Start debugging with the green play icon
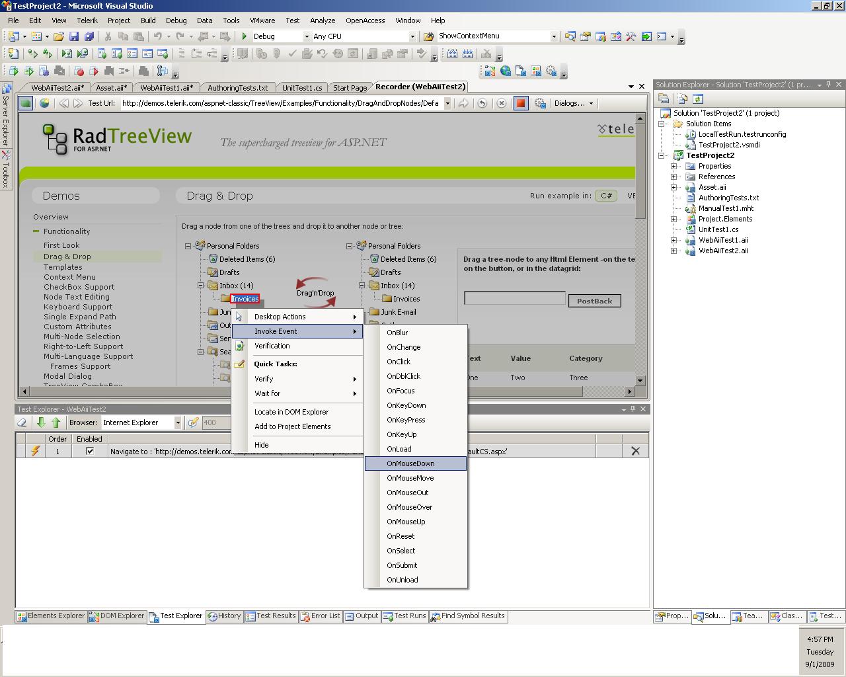 tap(245, 36)
